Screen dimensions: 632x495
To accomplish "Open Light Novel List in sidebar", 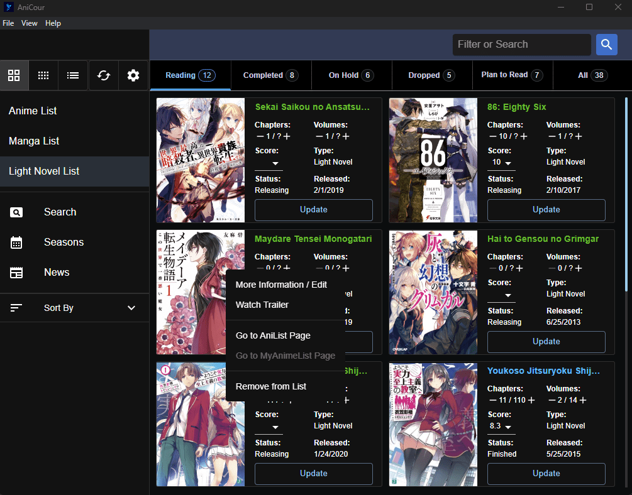I will point(75,171).
